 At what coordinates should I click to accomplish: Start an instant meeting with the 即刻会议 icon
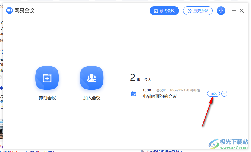(47, 78)
